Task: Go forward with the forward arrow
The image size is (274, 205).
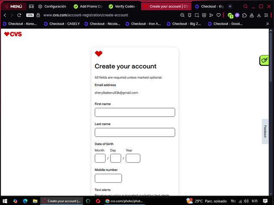Action: pos(12,15)
